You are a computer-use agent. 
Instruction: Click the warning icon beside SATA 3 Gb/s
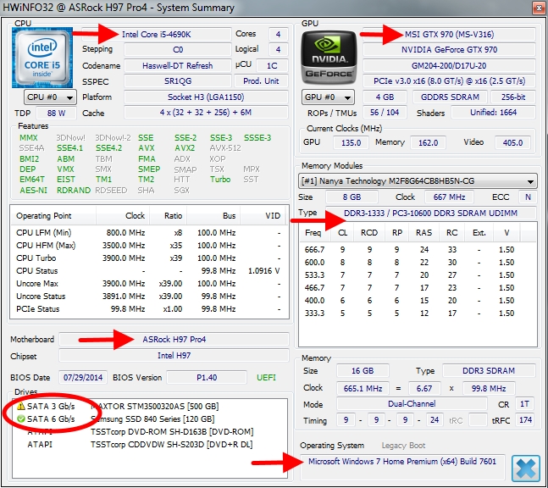tap(21, 406)
